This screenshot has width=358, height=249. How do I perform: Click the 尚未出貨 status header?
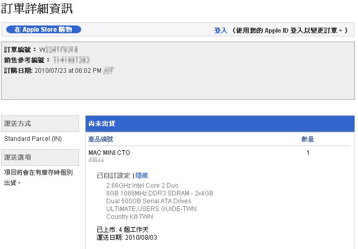(220, 124)
